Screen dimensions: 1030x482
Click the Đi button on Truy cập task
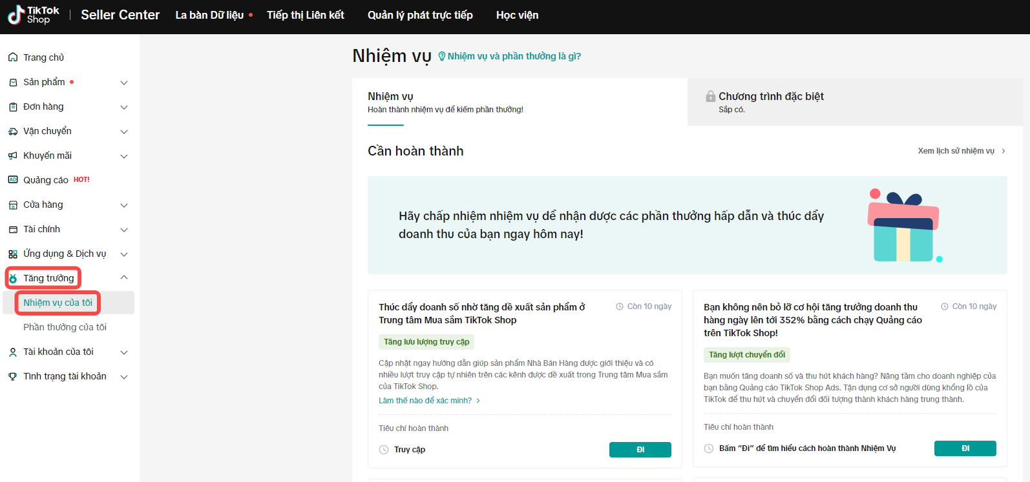(x=640, y=450)
